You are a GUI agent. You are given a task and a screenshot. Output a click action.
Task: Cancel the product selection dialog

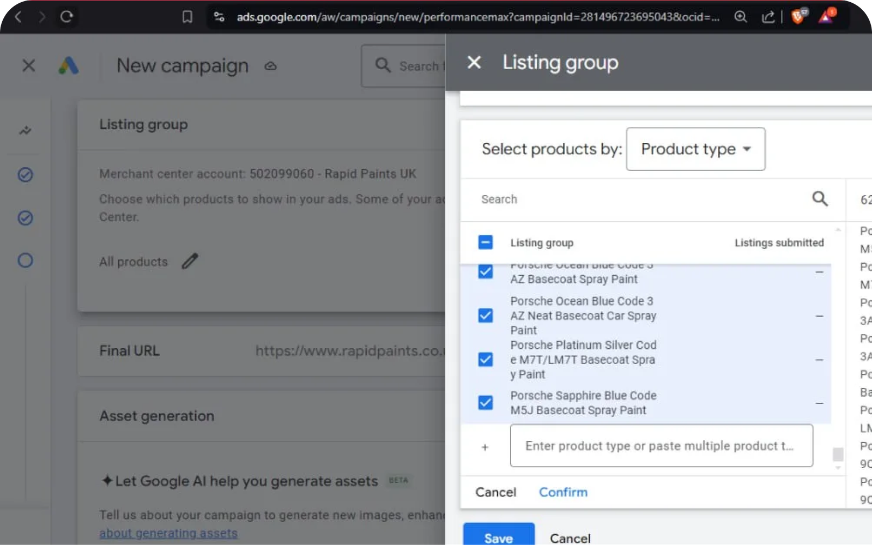coord(495,492)
